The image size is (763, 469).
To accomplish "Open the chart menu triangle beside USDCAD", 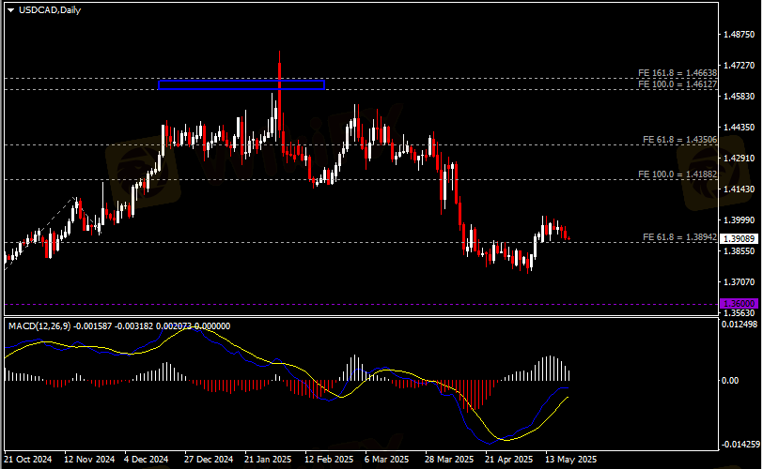I will click(x=10, y=10).
